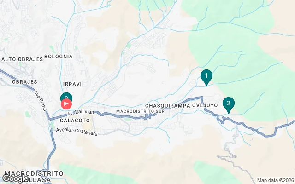
Task: Click the large green area northeast of marker 1
Action: [245, 47]
